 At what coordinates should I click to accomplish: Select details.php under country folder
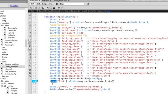pos(14,88)
